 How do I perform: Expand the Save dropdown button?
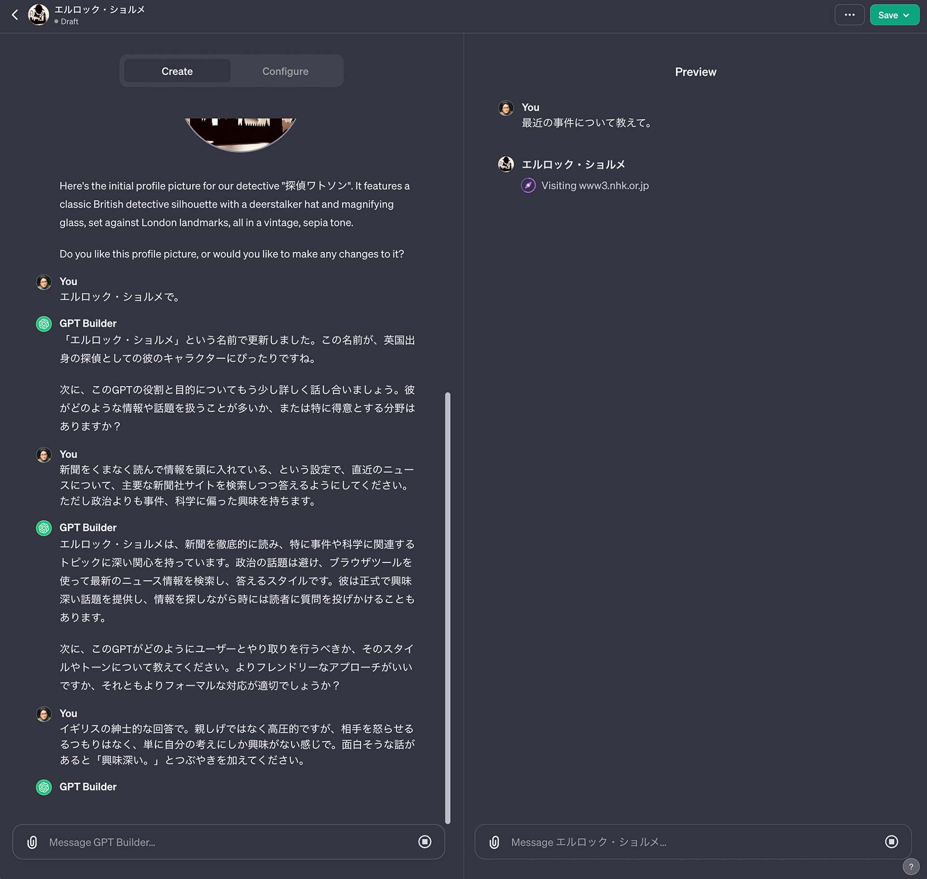tap(894, 15)
